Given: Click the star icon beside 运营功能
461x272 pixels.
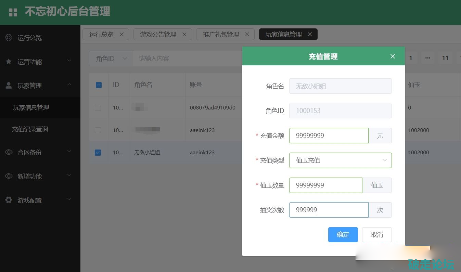Looking at the screenshot, I should (x=9, y=62).
